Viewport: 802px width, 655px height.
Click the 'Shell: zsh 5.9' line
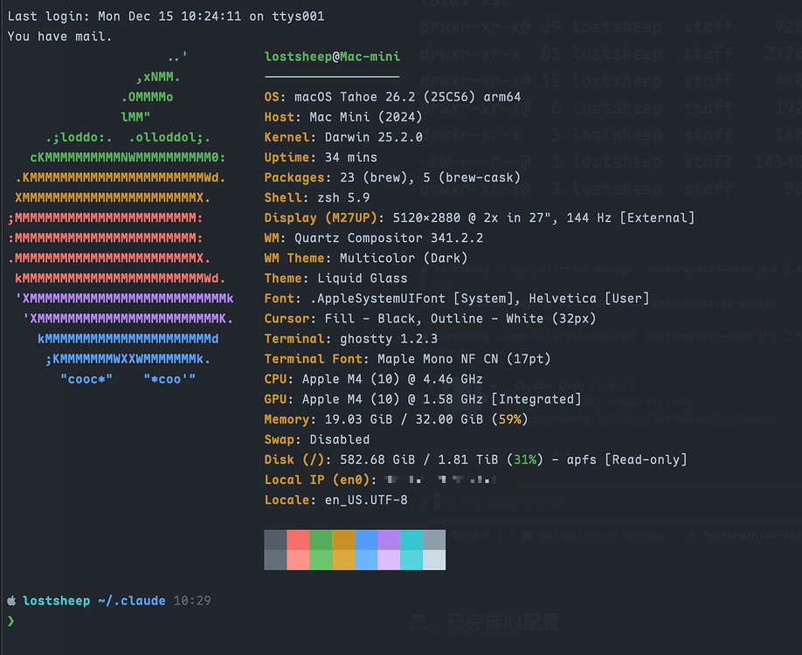click(317, 197)
